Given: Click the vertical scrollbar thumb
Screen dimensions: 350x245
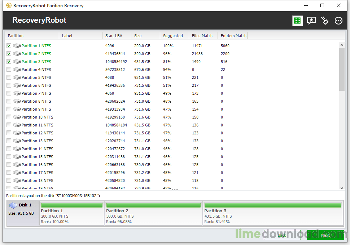Looking at the screenshot, I should (342, 69).
